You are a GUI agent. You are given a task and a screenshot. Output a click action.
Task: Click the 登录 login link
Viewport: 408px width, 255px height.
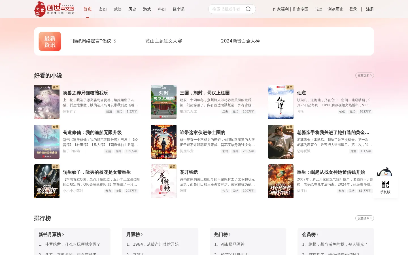click(353, 9)
